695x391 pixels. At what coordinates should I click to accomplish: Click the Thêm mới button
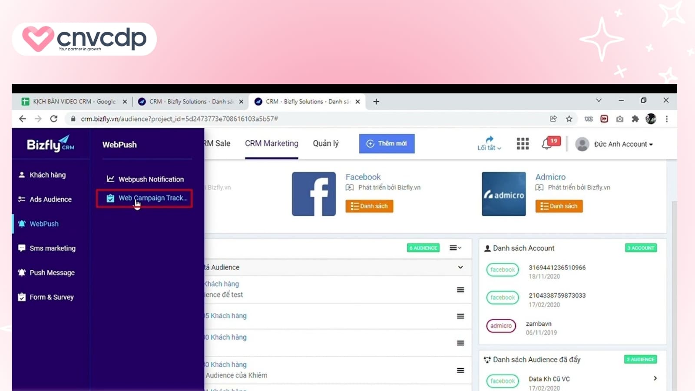pyautogui.click(x=387, y=143)
